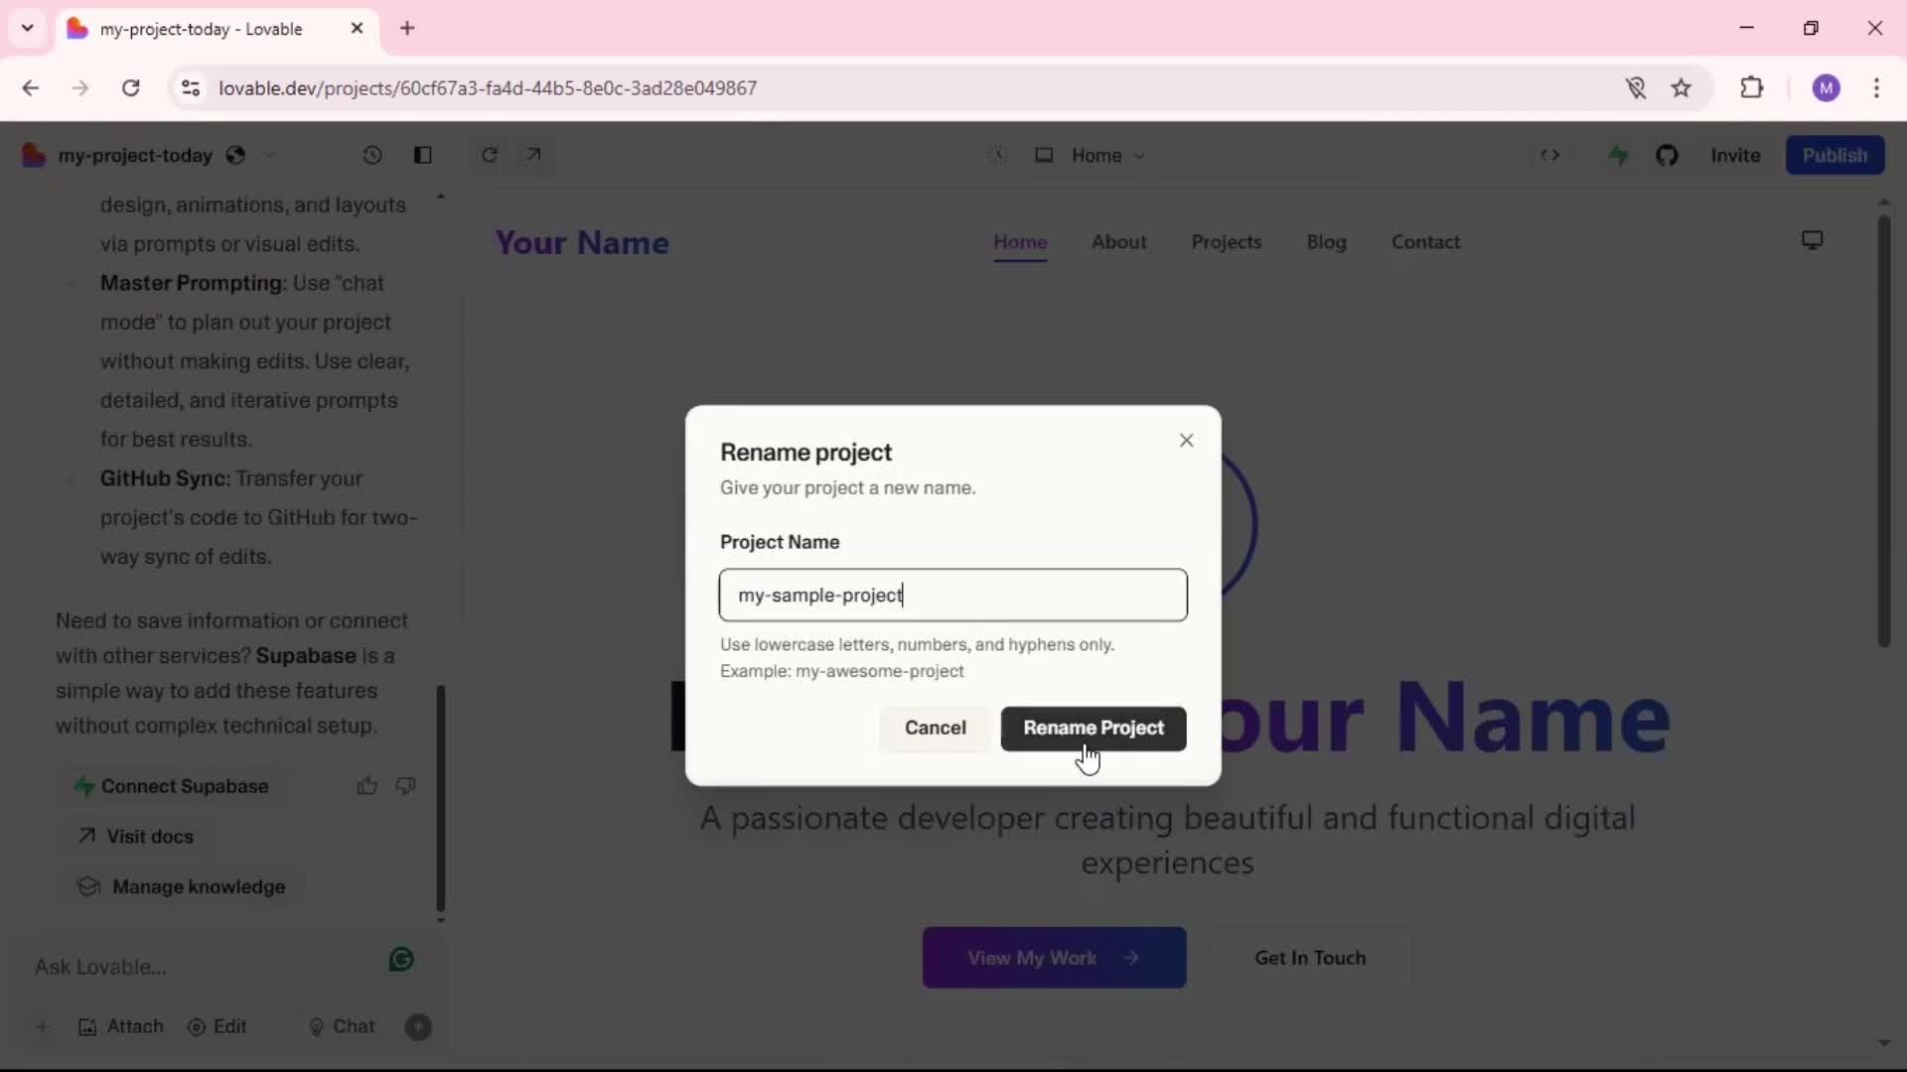1907x1072 pixels.
Task: Reload the browser page
Action: [130, 88]
